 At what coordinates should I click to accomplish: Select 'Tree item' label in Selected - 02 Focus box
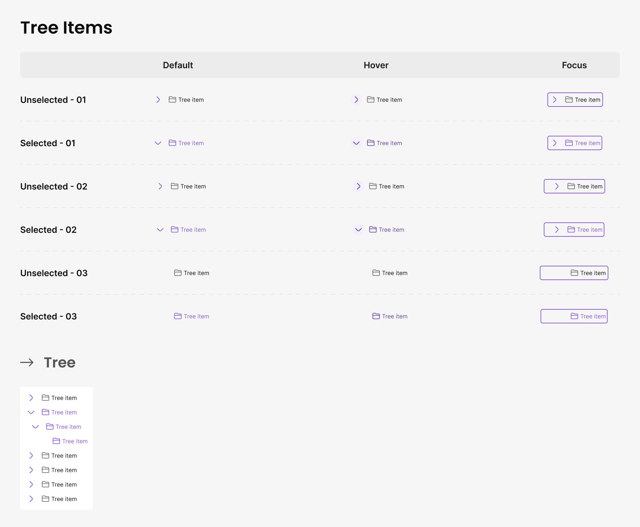(x=590, y=230)
